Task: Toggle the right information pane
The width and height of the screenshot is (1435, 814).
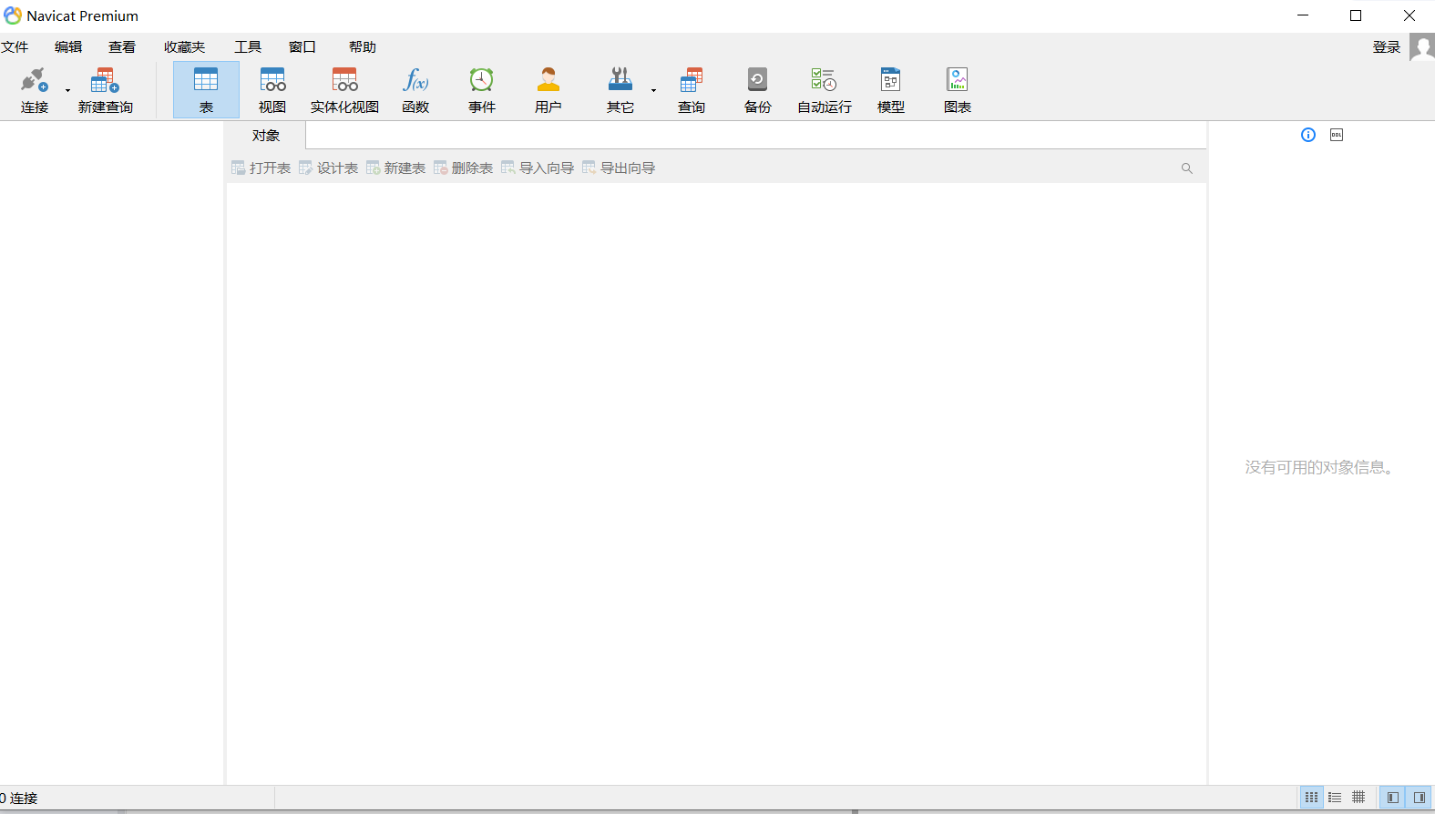Action: (x=1419, y=797)
